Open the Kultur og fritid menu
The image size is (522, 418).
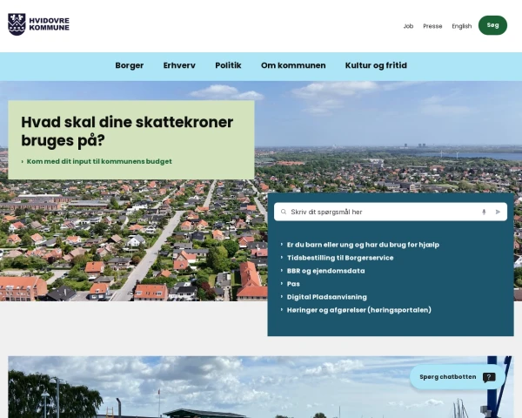[376, 65]
